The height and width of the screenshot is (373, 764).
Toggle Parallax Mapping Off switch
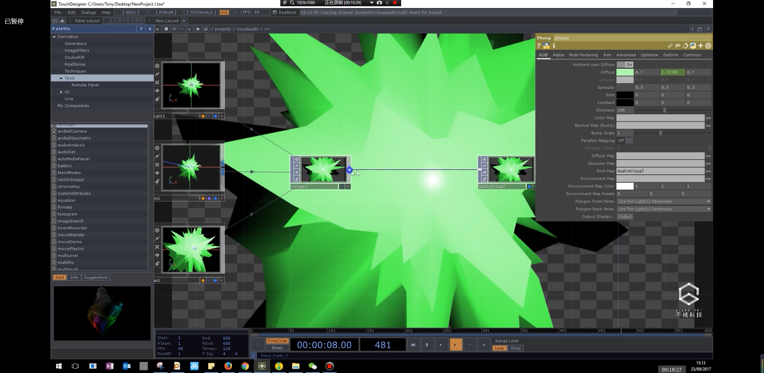tap(625, 141)
